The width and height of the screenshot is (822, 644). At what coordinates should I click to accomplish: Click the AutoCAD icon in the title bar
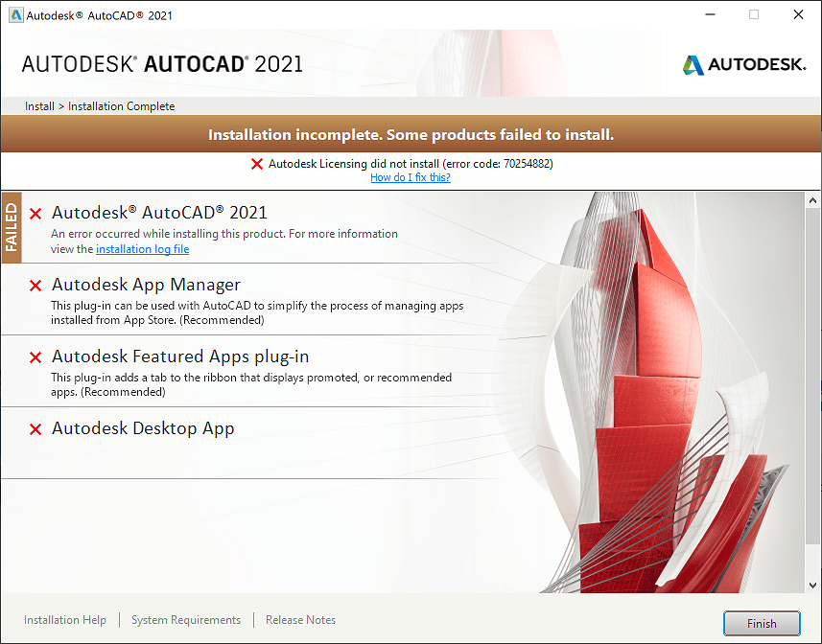pos(16,15)
